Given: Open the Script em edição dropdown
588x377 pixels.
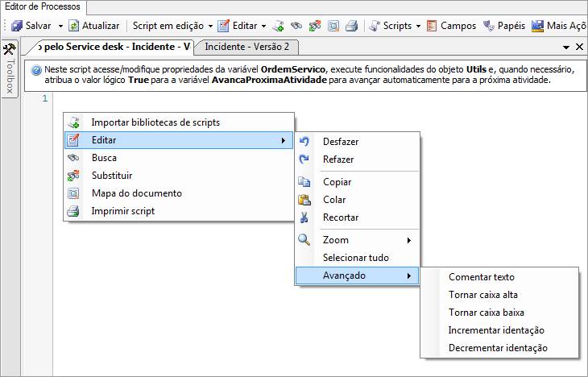Looking at the screenshot, I should pos(172,26).
